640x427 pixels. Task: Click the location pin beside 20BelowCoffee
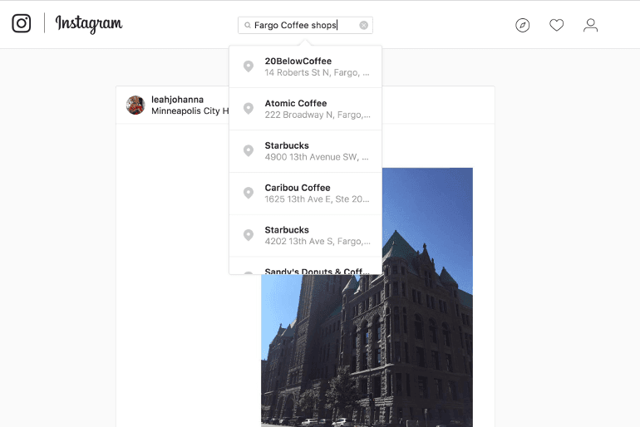(248, 66)
